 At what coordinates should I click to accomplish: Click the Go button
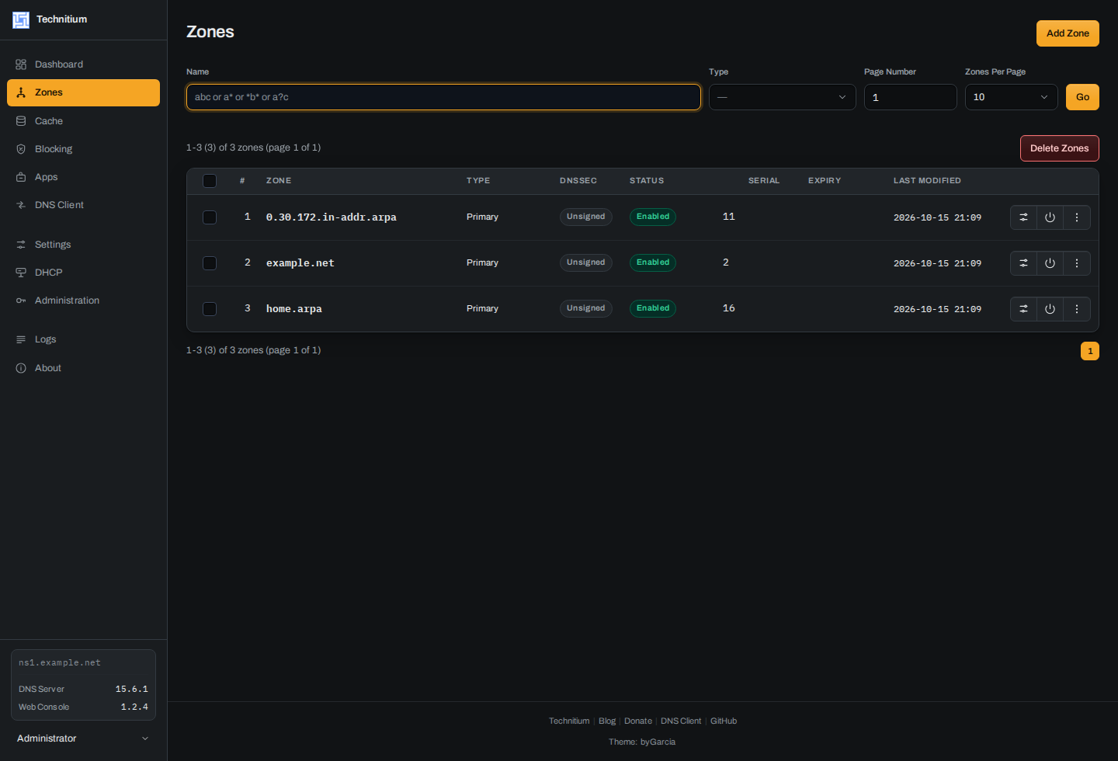[1082, 97]
